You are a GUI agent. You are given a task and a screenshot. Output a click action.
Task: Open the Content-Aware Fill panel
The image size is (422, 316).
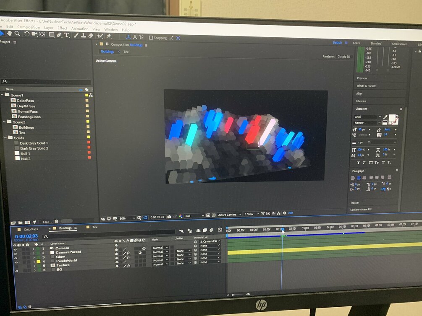point(361,209)
